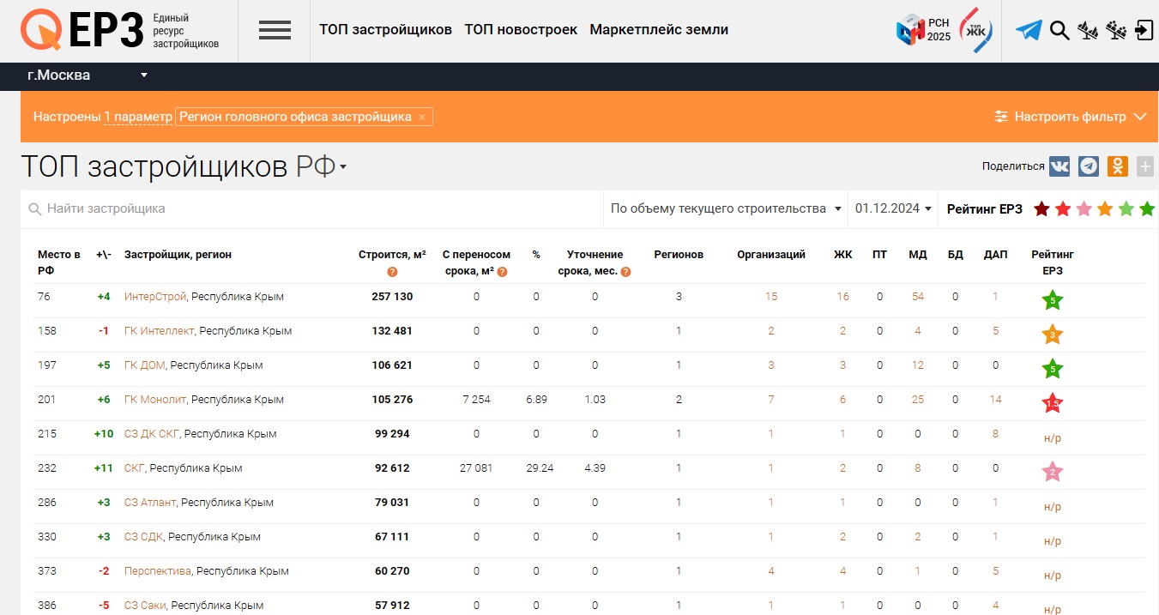1159x615 pixels.
Task: Open ГК Монолит ДАП count 14
Action: [995, 400]
